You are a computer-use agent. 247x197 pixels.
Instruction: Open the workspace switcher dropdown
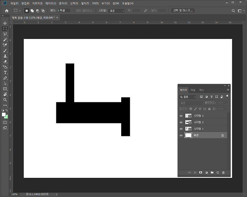[241, 11]
